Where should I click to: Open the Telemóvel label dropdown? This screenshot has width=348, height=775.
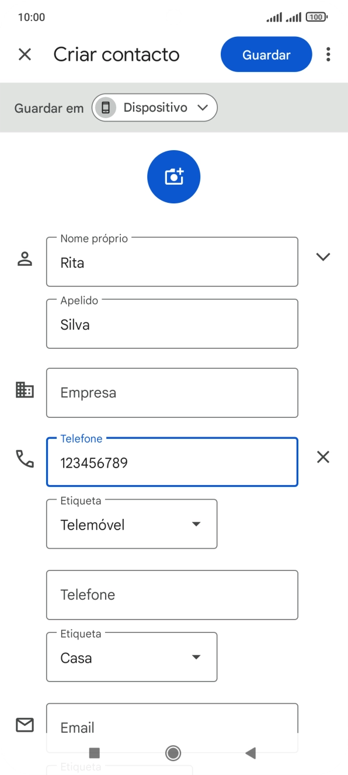(131, 524)
